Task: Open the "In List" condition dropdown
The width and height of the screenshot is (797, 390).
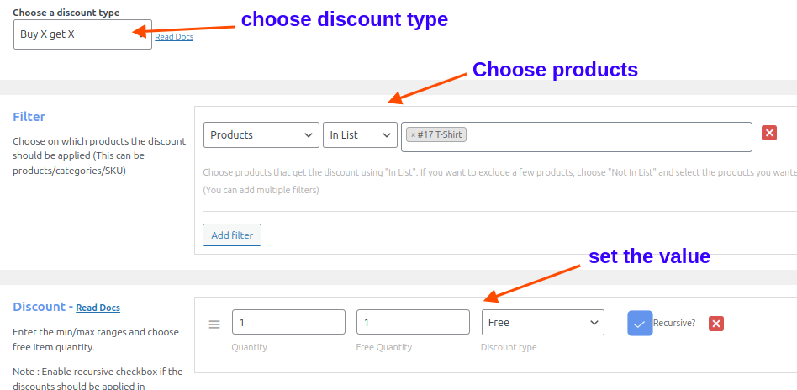Action: [x=360, y=135]
